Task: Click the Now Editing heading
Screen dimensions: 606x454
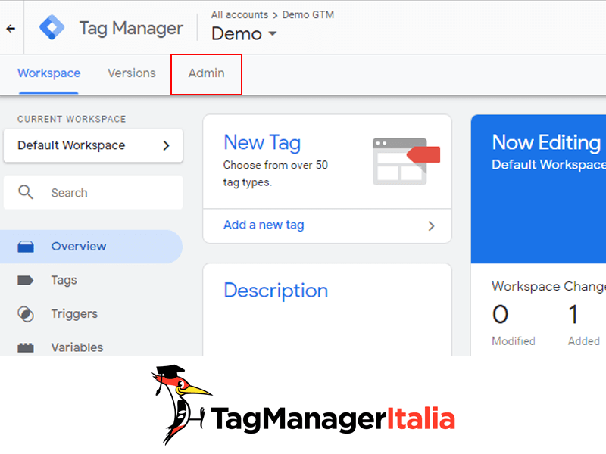Action: click(x=546, y=142)
